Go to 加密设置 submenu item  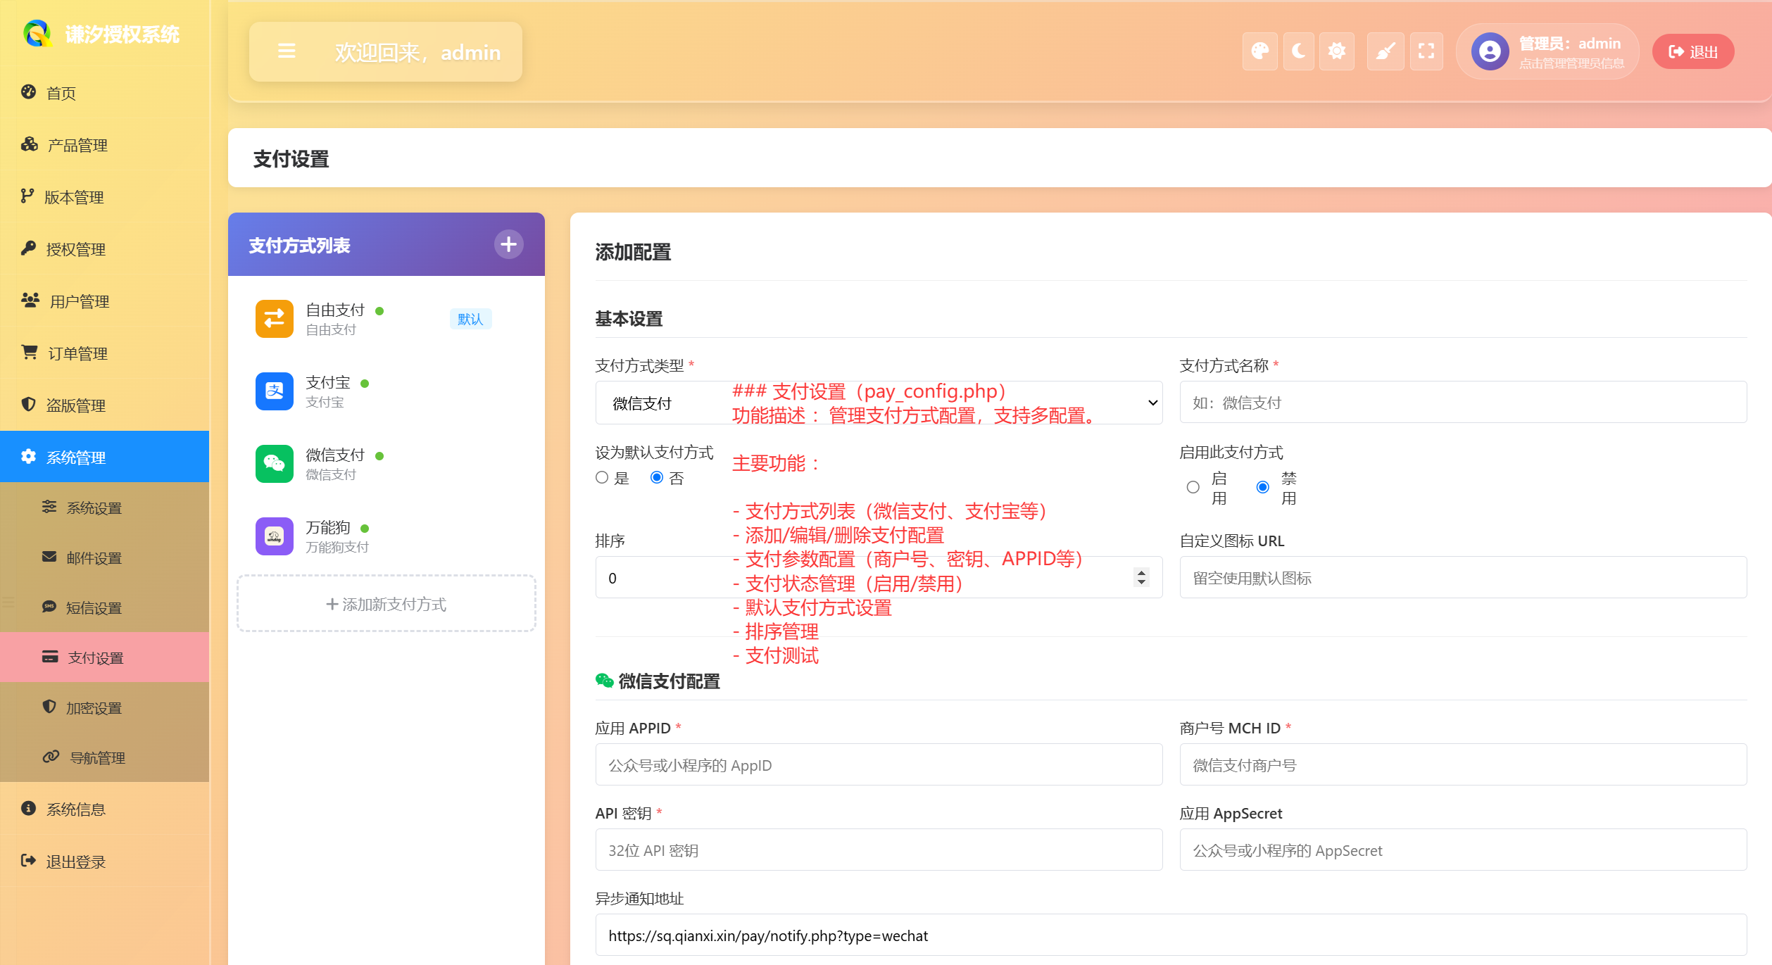[104, 707]
